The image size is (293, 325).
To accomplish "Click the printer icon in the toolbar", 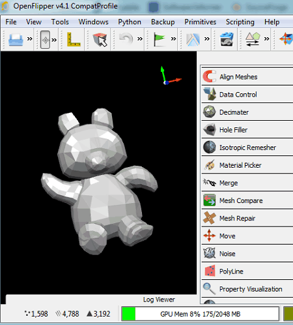I will tap(16, 40).
